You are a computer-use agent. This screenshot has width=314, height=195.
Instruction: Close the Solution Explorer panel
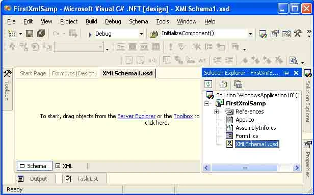296,73
